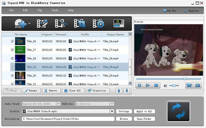Viewport: 206px width, 128px height.
Task: Move selected item up with arrow button
Action: coord(119,90)
